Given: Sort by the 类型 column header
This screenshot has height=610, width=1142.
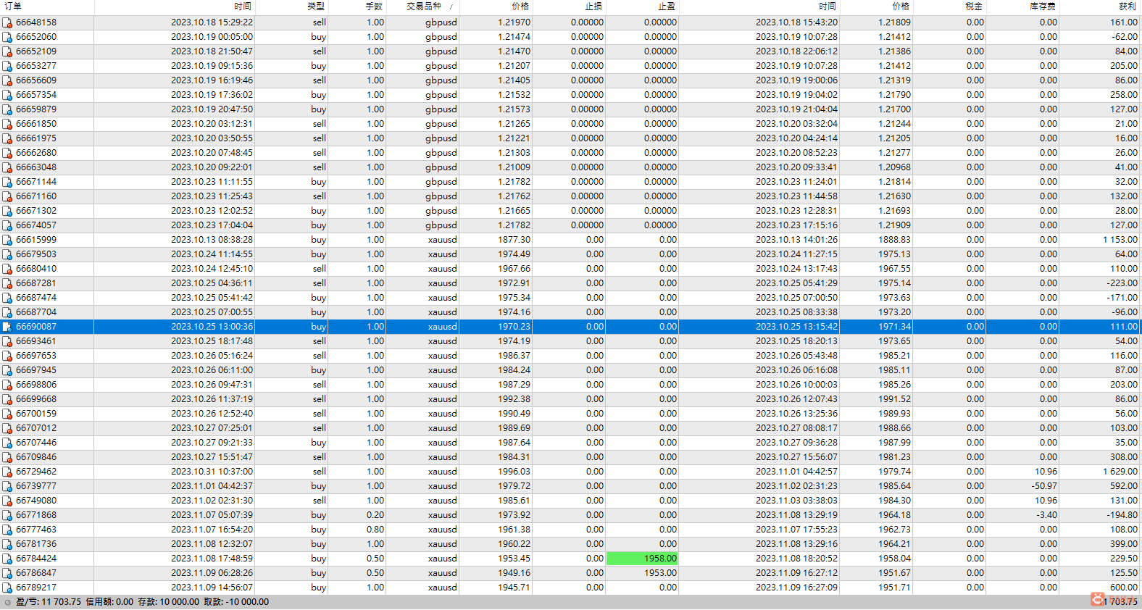Looking at the screenshot, I should [316, 7].
